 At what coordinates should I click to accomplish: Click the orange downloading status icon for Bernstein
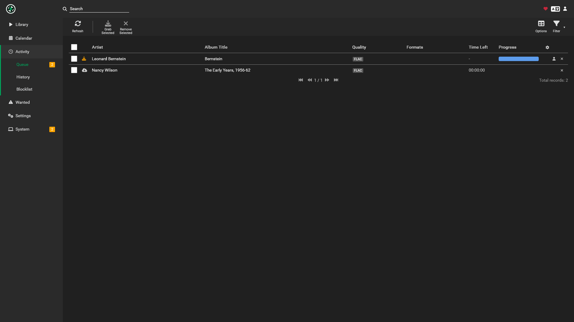coord(84,59)
